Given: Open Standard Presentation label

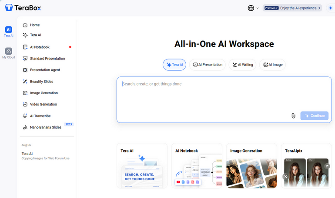Looking at the screenshot, I should click(47, 58).
